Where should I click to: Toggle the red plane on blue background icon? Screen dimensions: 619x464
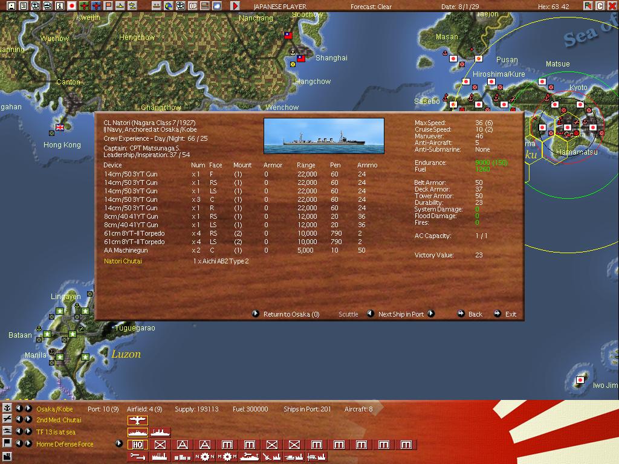tap(96, 6)
